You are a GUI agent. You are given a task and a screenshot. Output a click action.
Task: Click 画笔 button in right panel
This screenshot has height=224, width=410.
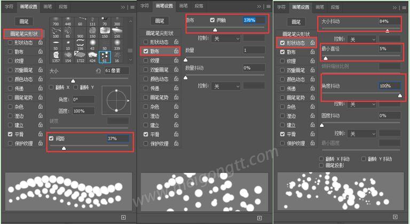(x=296, y=22)
